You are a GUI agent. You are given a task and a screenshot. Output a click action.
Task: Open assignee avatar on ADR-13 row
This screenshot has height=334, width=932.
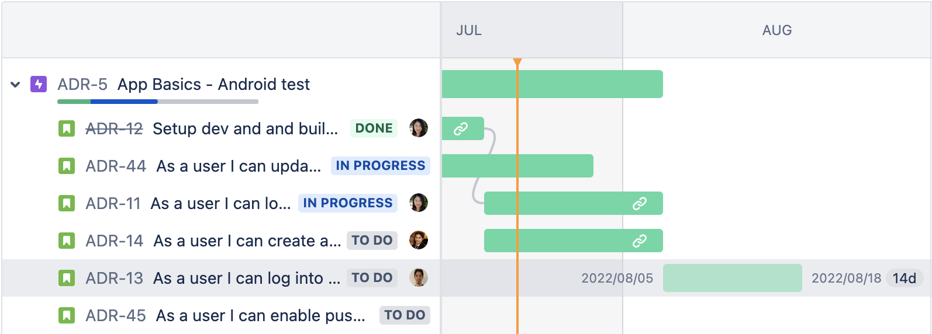pyautogui.click(x=419, y=277)
